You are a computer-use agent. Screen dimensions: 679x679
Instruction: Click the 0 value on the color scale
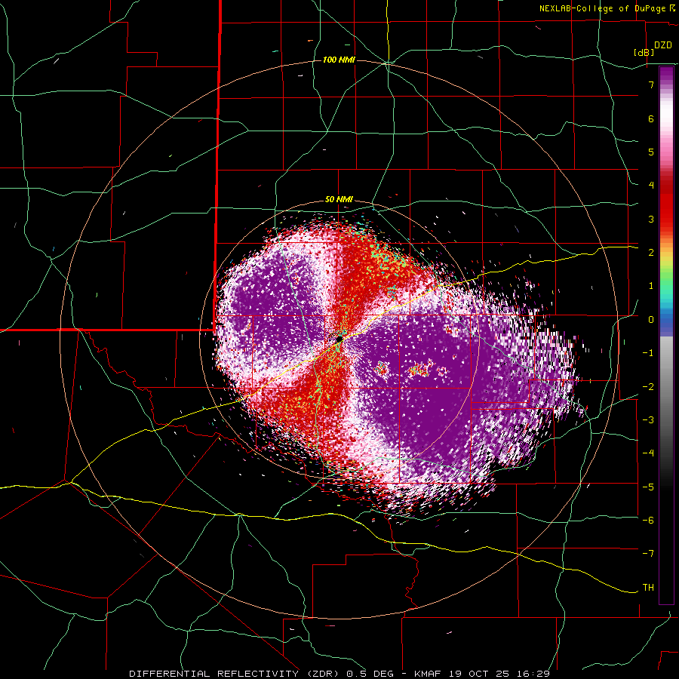[651, 320]
